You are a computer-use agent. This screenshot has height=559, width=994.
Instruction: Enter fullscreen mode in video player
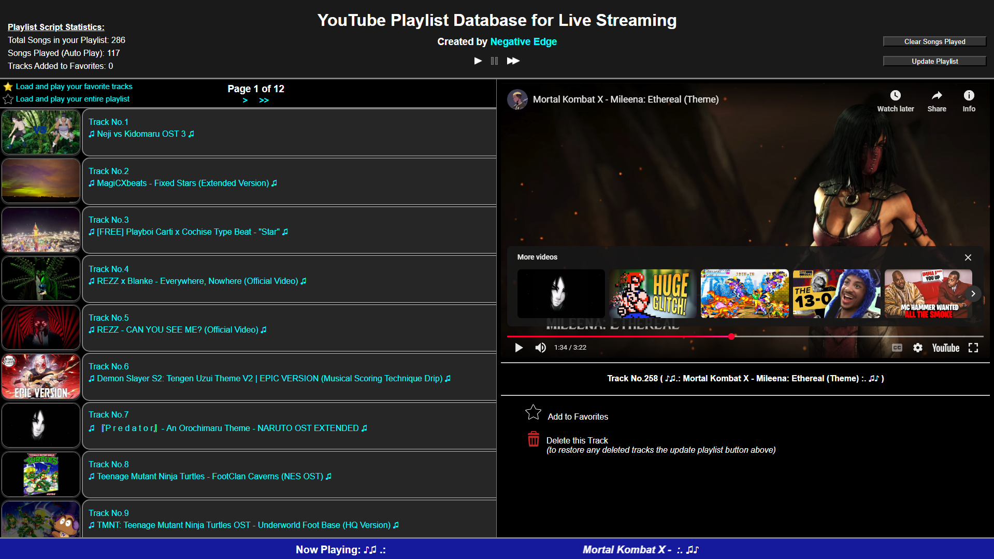coord(973,348)
